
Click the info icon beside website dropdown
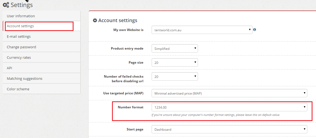click(254, 29)
